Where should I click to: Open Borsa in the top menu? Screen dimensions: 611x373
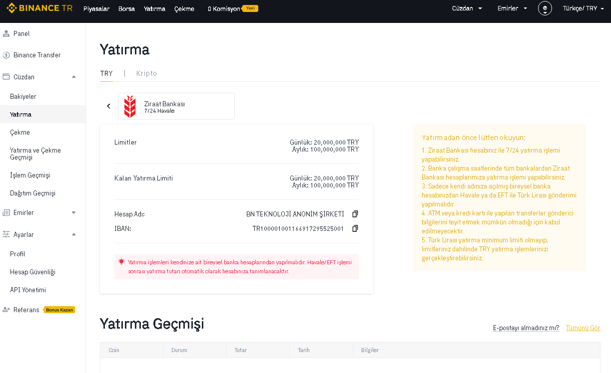126,8
